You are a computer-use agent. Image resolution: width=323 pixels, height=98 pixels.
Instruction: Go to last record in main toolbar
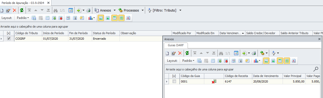48,11
